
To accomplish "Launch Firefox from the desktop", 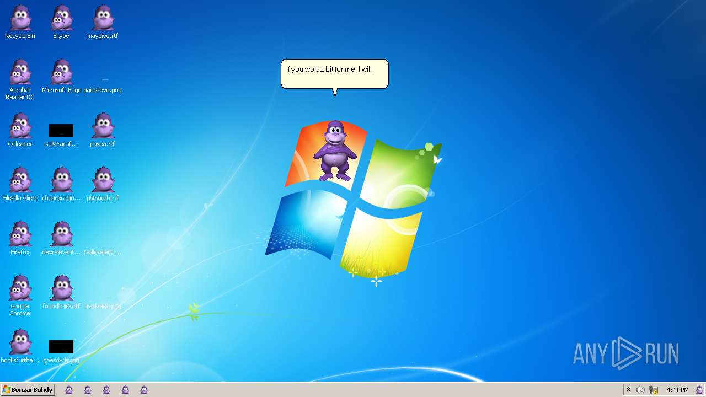I will pos(20,234).
